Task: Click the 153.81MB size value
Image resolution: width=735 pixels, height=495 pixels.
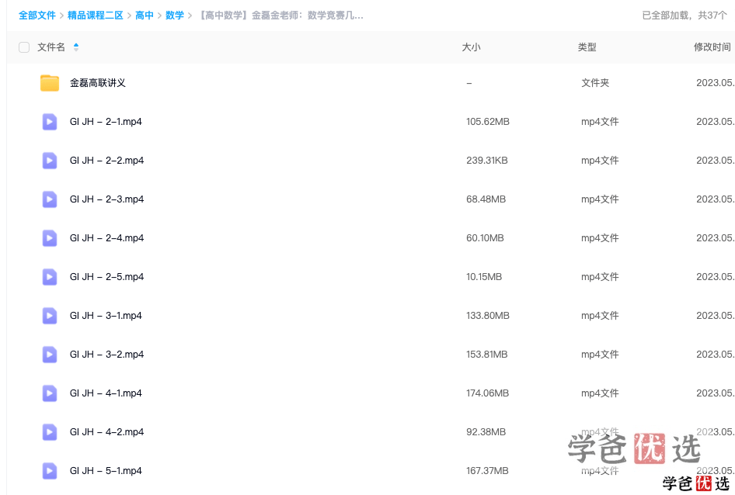Action: point(486,355)
